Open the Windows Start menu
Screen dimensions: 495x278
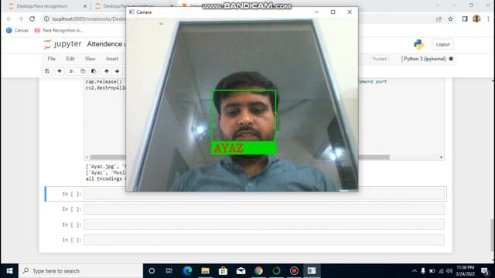click(x=9, y=271)
